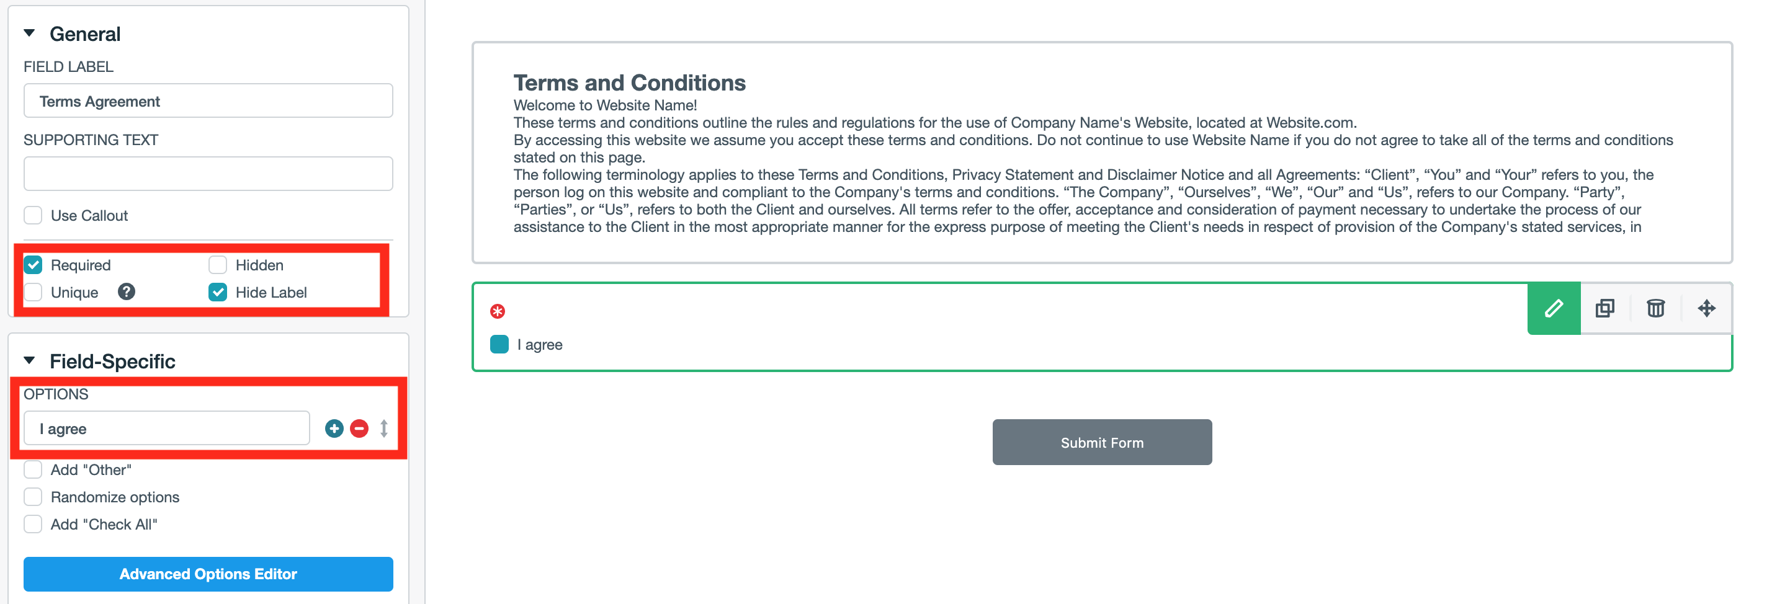1772x604 pixels.
Task: Open the Unique help question mark icon
Action: [127, 292]
